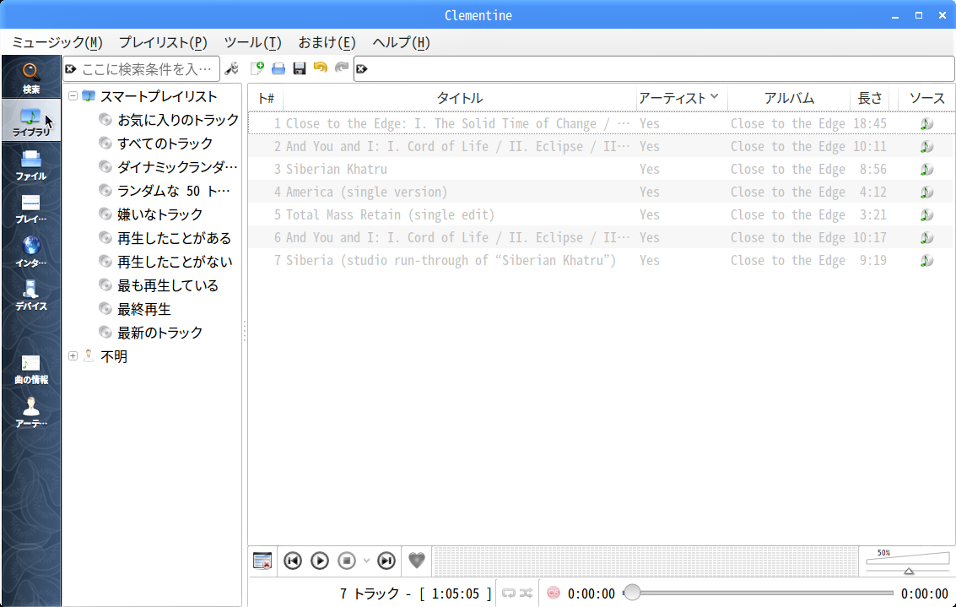The image size is (956, 607).
Task: Toggle shuffle mode icon in status bar
Action: 527,593
